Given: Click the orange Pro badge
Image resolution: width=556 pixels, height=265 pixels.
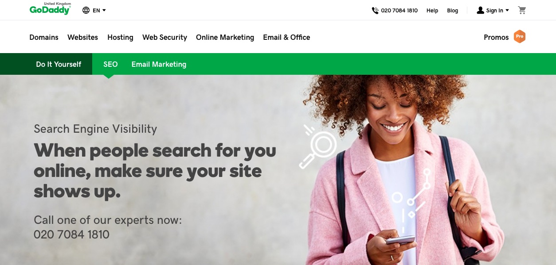Looking at the screenshot, I should (x=520, y=37).
